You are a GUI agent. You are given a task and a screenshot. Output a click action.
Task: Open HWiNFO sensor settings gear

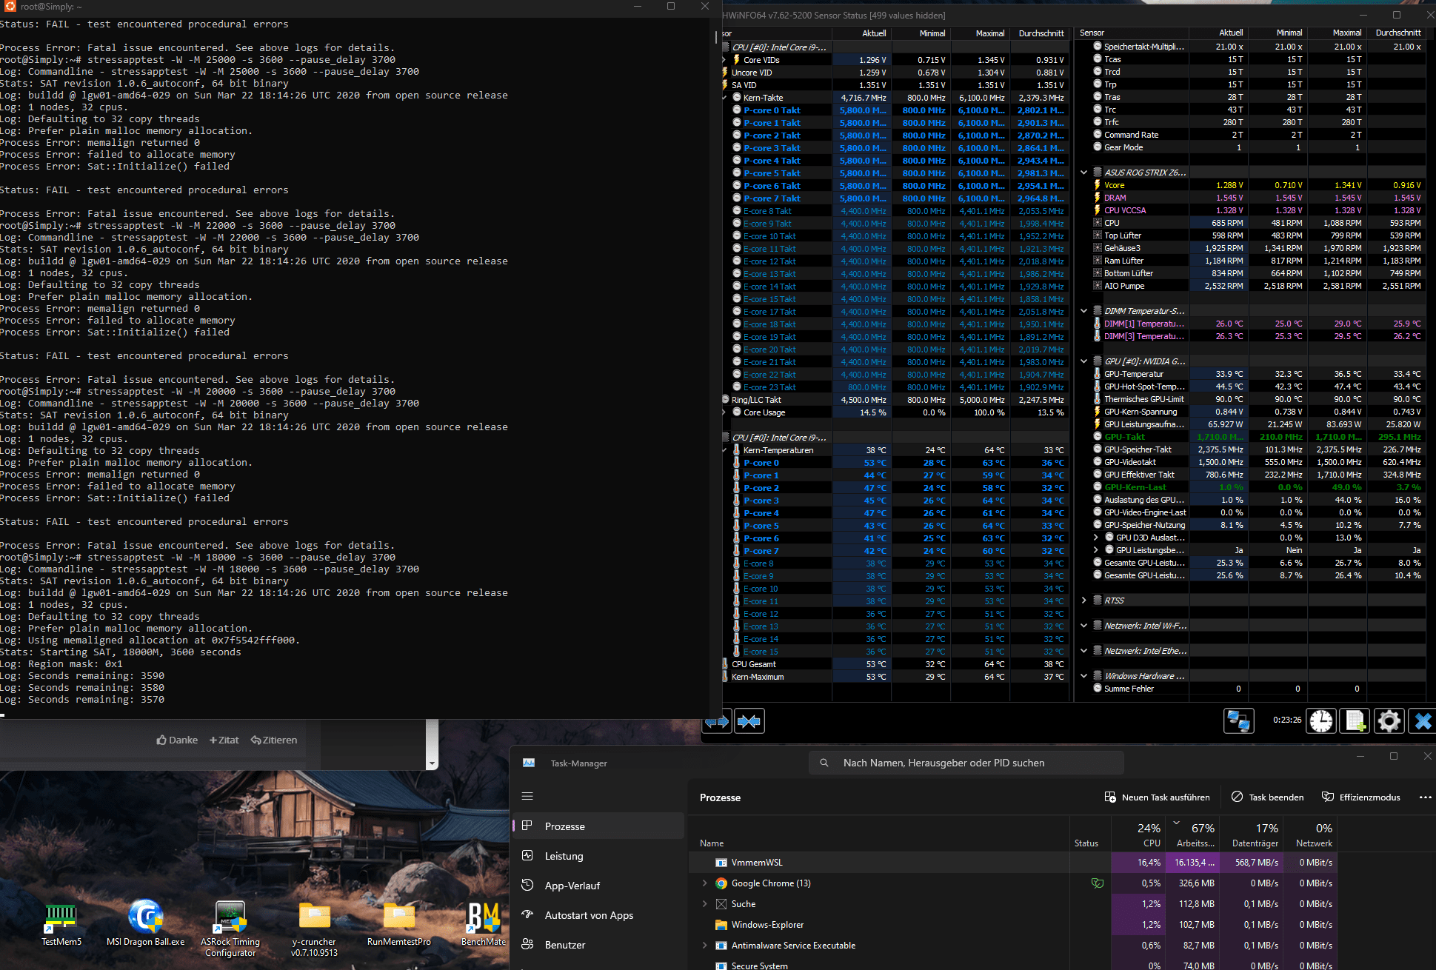(x=1389, y=720)
